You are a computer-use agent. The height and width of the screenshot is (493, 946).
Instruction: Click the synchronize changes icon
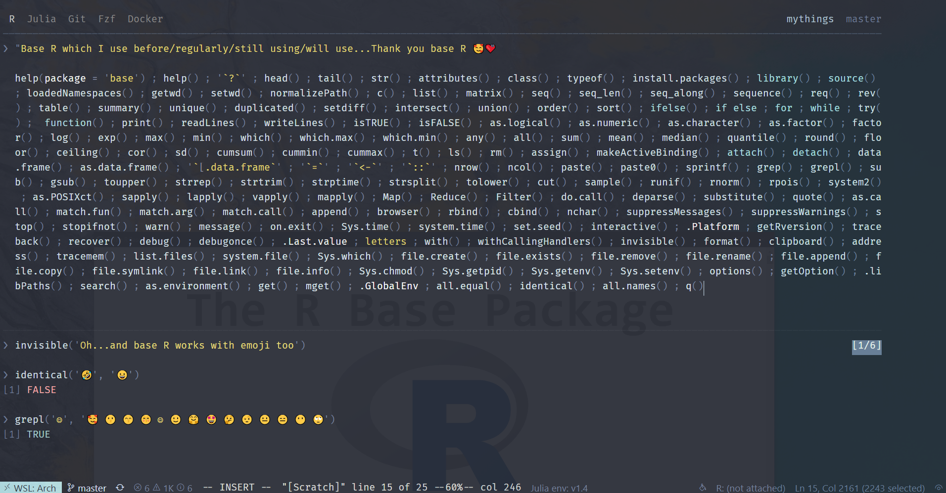coord(120,488)
